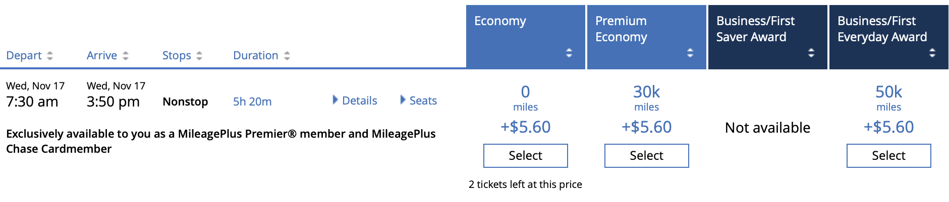Select the Premium Economy 30k fare
Screen dimensions: 949x202
[646, 156]
